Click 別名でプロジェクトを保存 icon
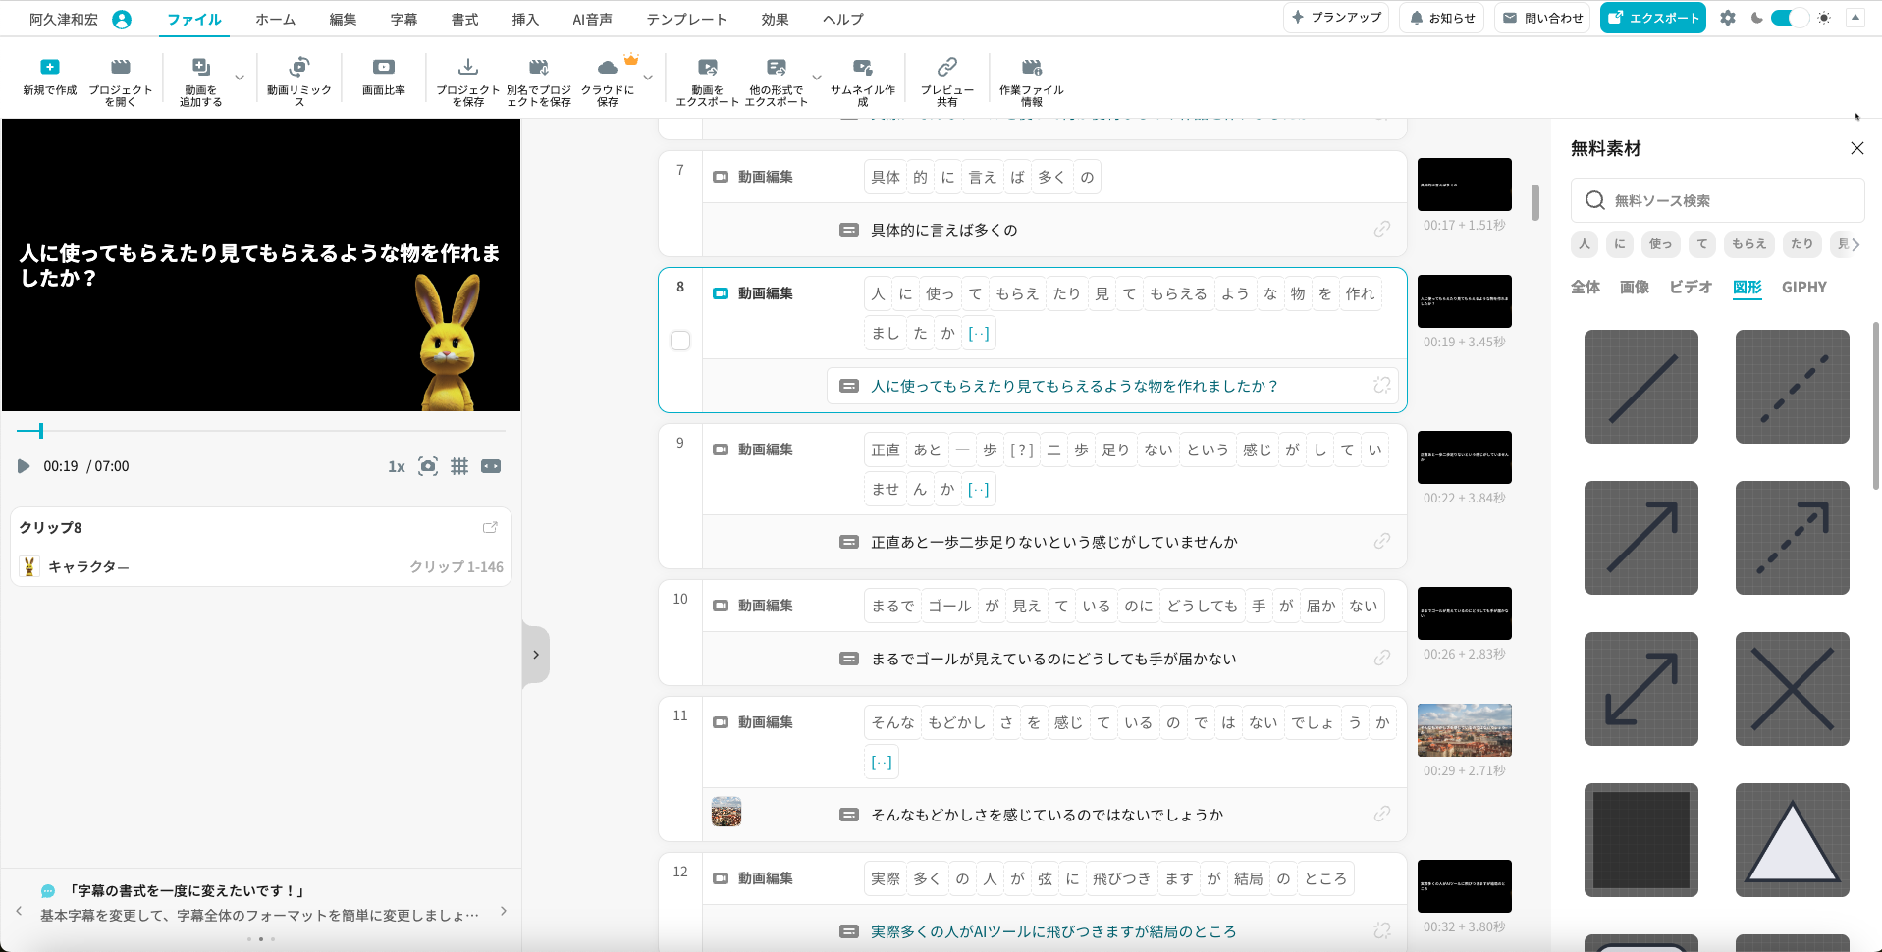This screenshot has width=1882, height=952. pos(538,67)
